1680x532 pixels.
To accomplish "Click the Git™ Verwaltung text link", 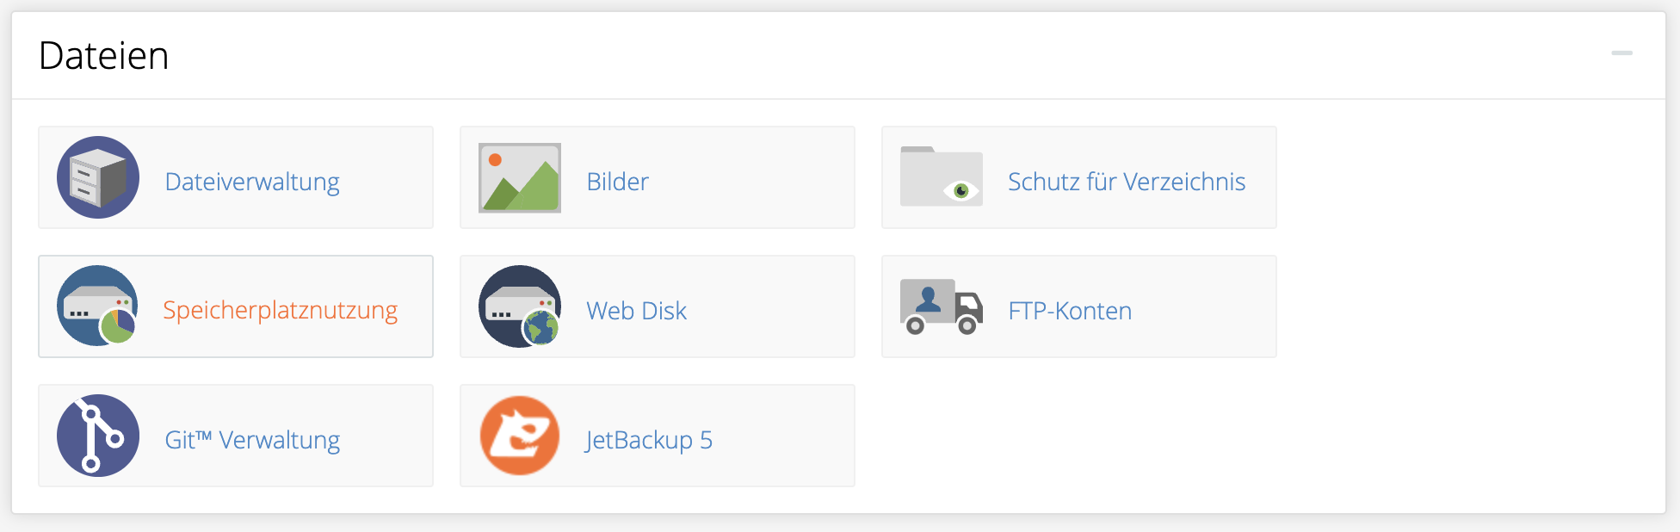I will click(252, 440).
